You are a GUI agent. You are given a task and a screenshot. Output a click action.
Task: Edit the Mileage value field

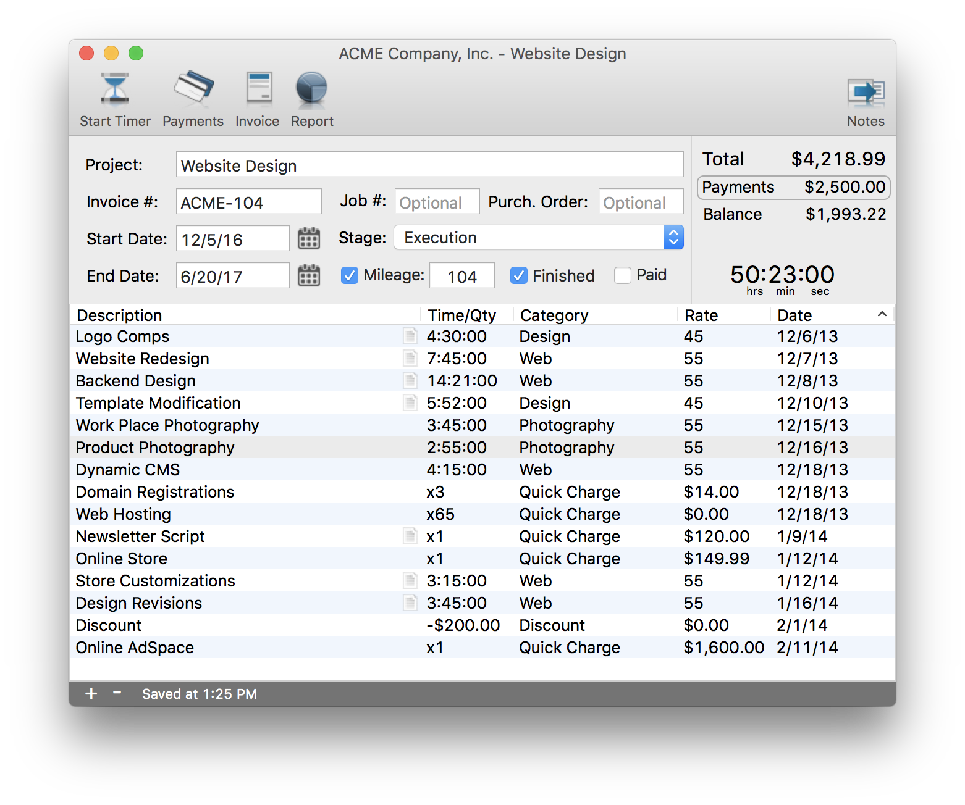(461, 276)
